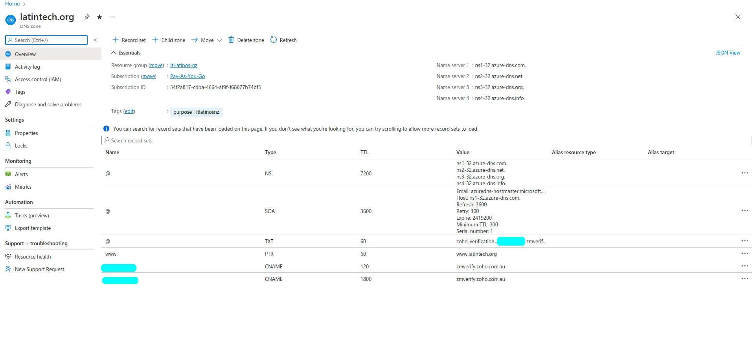
Task: Create a Child zone
Action: pos(169,40)
